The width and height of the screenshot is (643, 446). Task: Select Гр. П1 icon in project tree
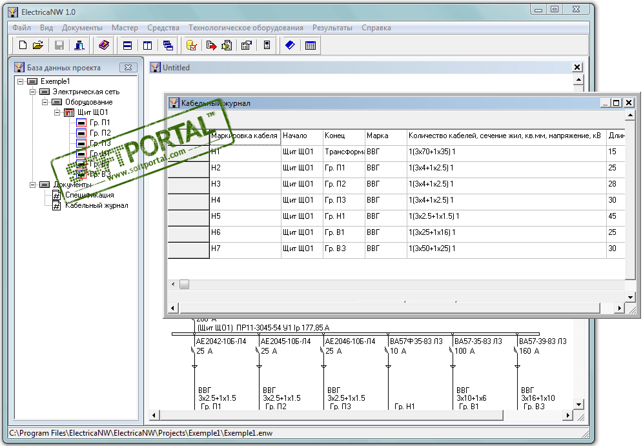[x=81, y=123]
